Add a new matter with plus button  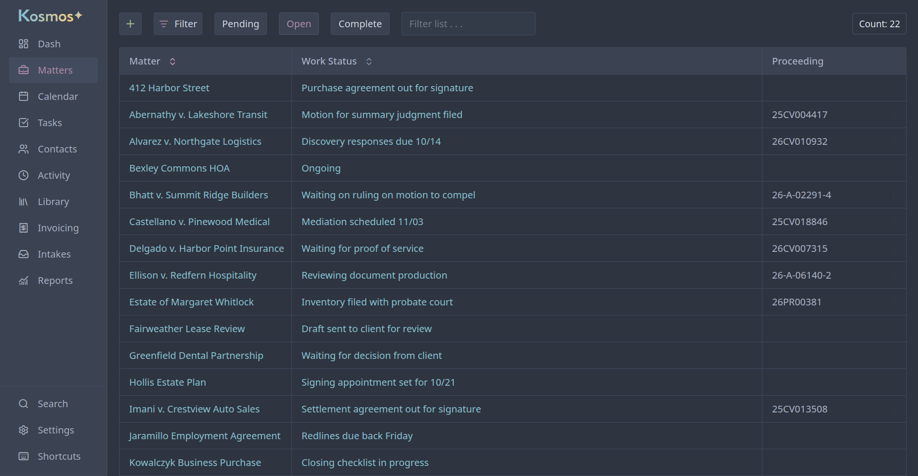pyautogui.click(x=130, y=24)
